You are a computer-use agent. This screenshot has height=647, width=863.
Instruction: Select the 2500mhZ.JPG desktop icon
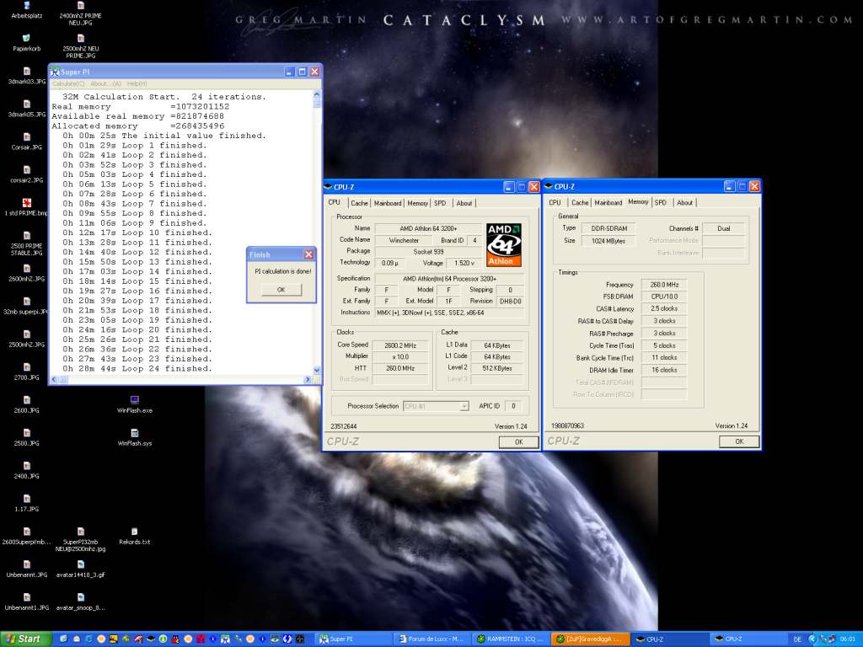tap(26, 339)
